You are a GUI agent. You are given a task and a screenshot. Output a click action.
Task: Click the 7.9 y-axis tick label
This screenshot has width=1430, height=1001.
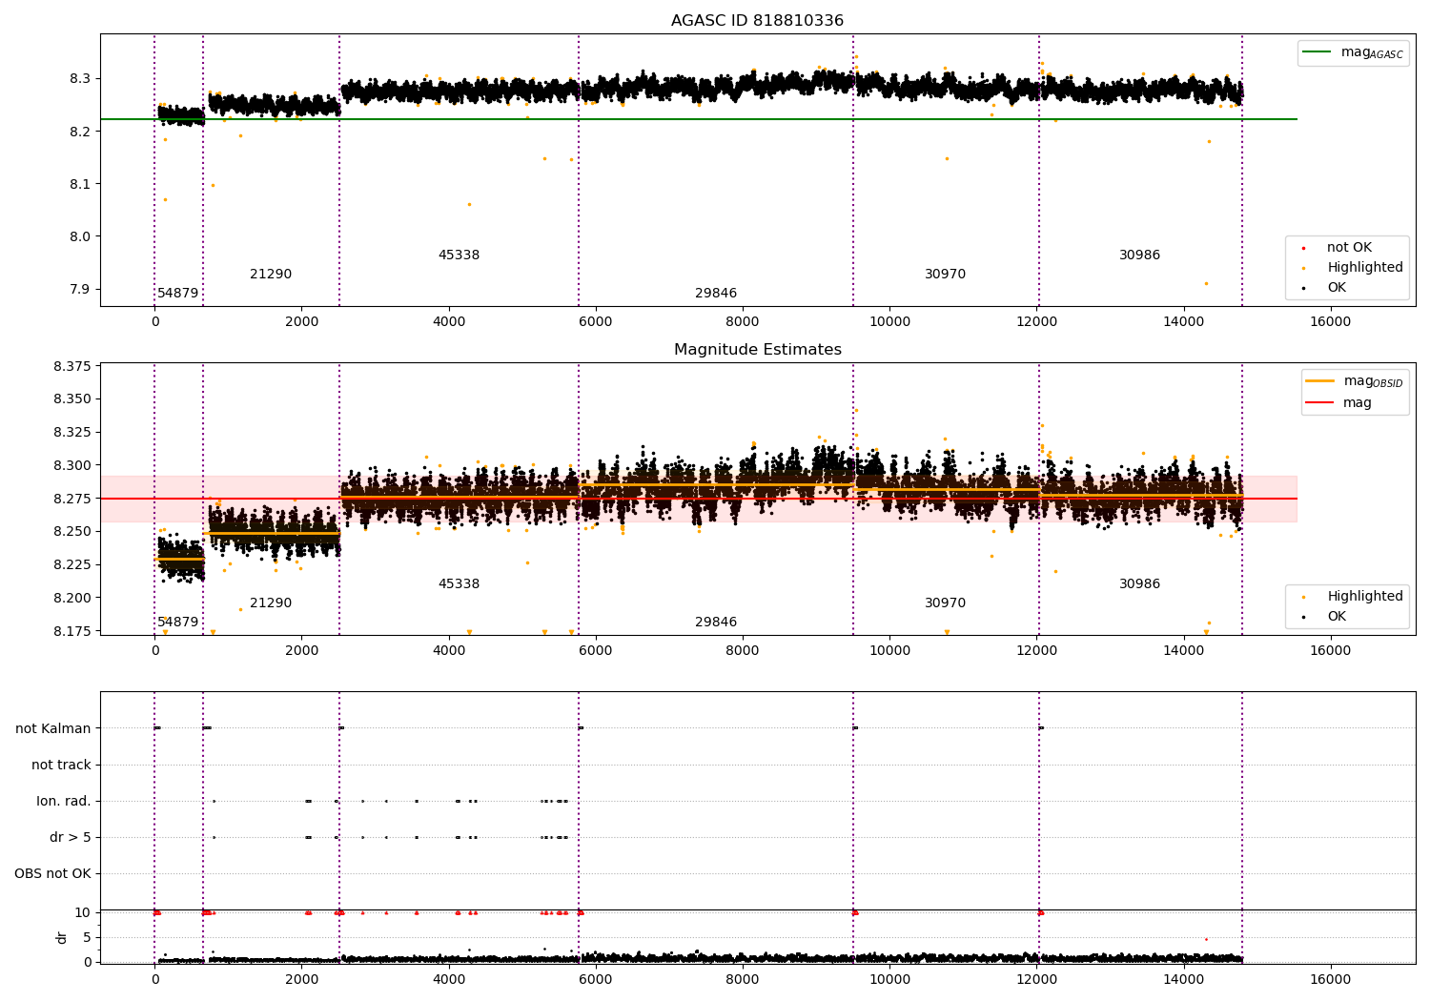click(80, 290)
